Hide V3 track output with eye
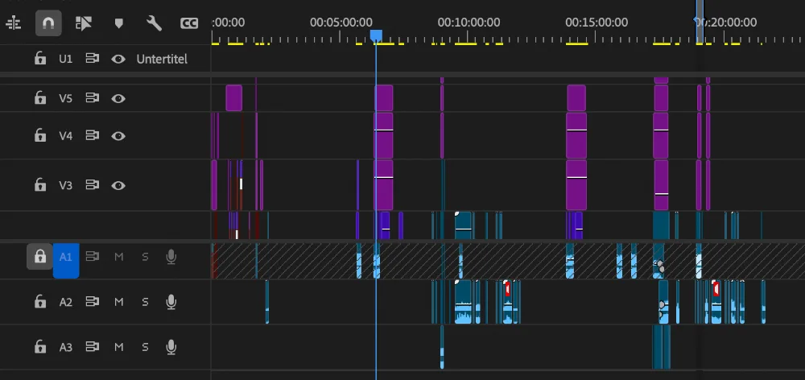This screenshot has height=380, width=805. tap(118, 185)
